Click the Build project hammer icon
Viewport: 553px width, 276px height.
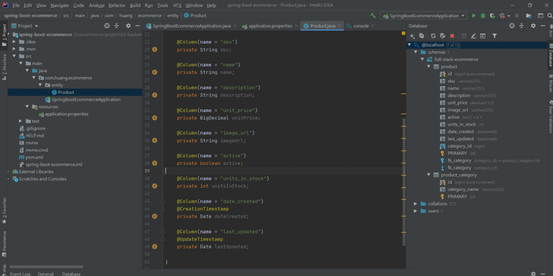[x=373, y=16]
